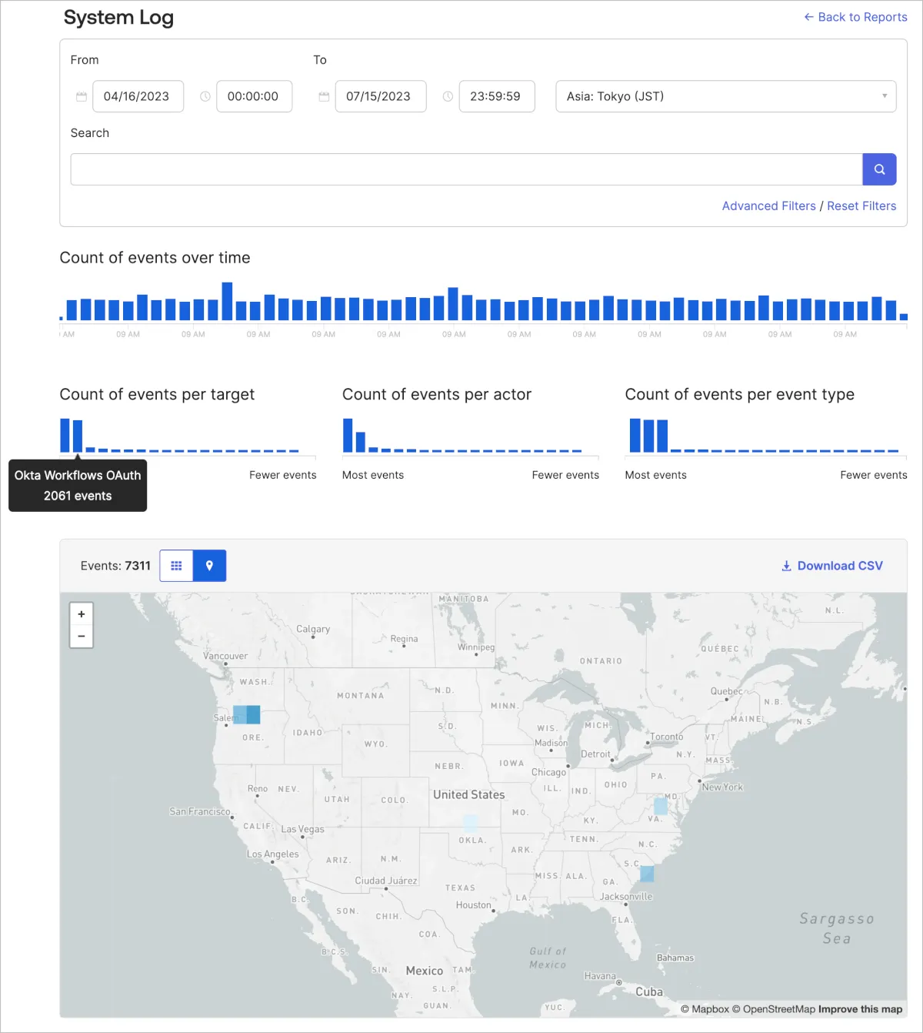The width and height of the screenshot is (923, 1033).
Task: Zoom in on the map
Action: point(82,614)
